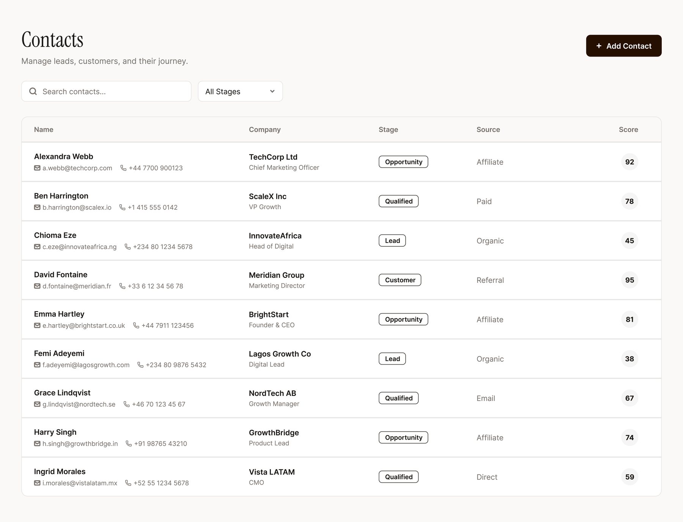Screen dimensions: 683x522
Task: Click phone icon beside +234 80 1234 5678
Action: [x=127, y=247]
